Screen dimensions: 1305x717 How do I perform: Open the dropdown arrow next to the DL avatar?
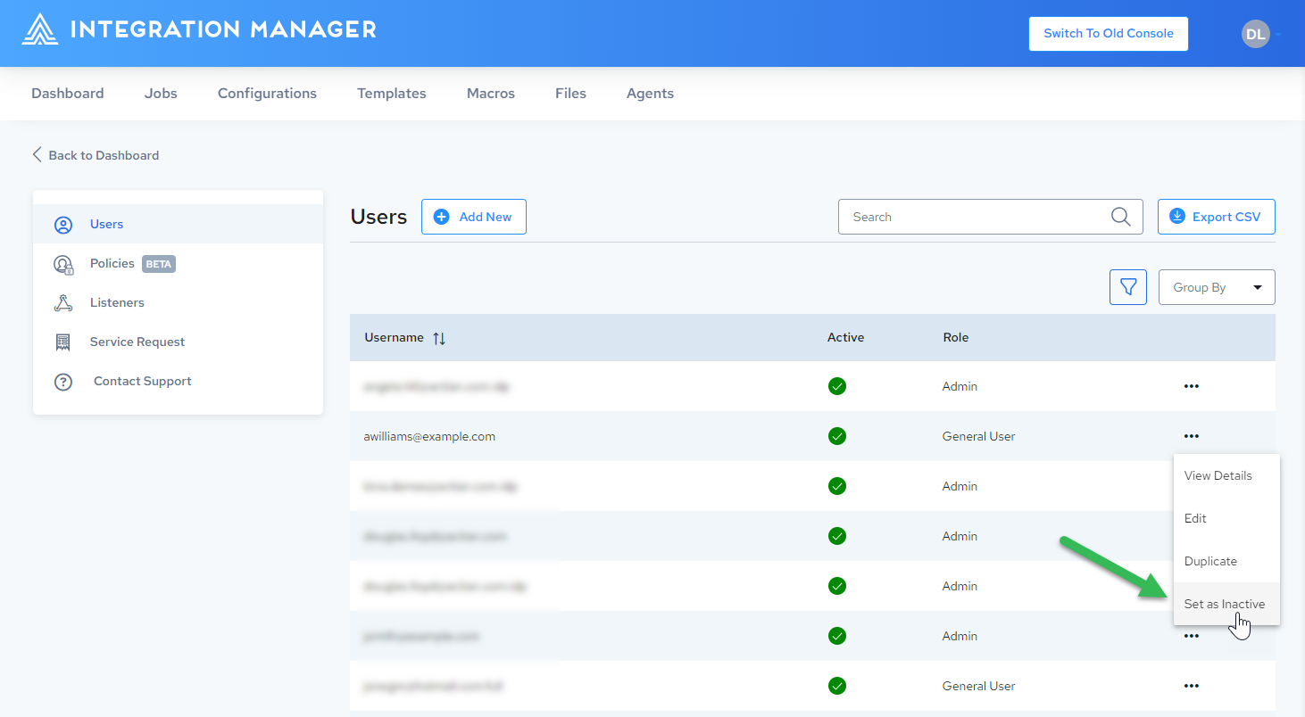(1278, 35)
